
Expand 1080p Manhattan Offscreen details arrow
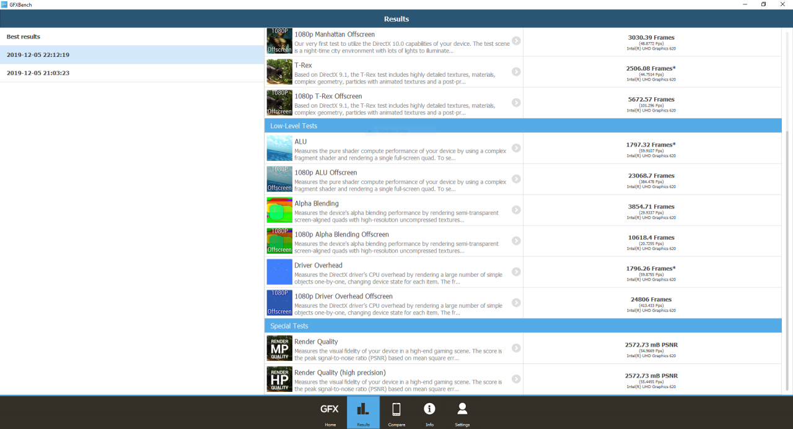tap(516, 41)
